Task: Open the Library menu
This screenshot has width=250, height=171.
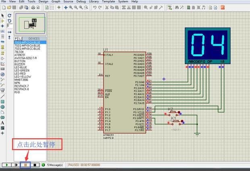Action: pyautogui.click(x=94, y=2)
